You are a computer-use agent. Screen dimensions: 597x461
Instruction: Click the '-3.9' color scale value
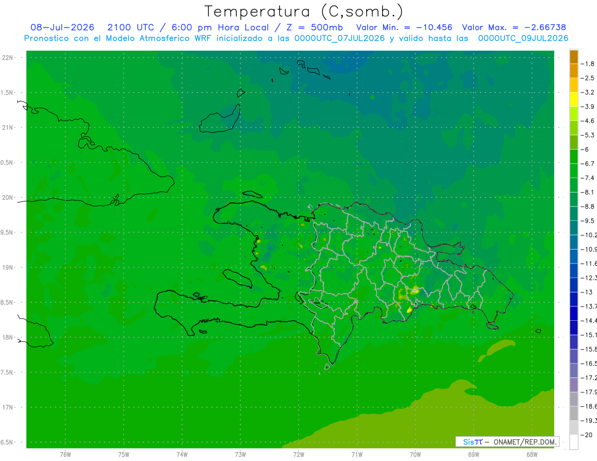[x=588, y=106]
